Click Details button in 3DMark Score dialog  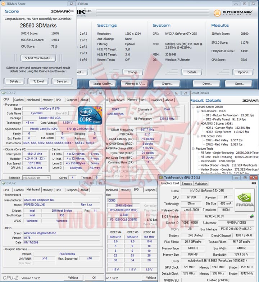[x=15, y=81]
